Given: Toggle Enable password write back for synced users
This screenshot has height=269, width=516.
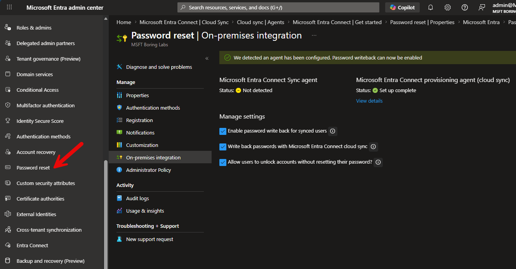Looking at the screenshot, I should pyautogui.click(x=223, y=131).
